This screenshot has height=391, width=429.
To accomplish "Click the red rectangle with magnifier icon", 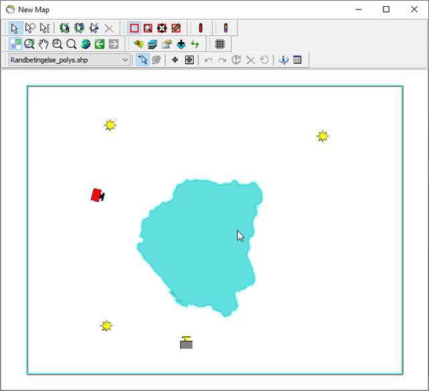I will pyautogui.click(x=148, y=28).
